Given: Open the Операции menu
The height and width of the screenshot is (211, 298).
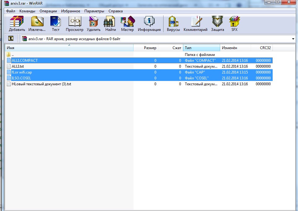Looking at the screenshot, I should 48,11.
